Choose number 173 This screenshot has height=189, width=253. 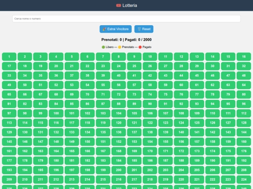click(x=197, y=151)
